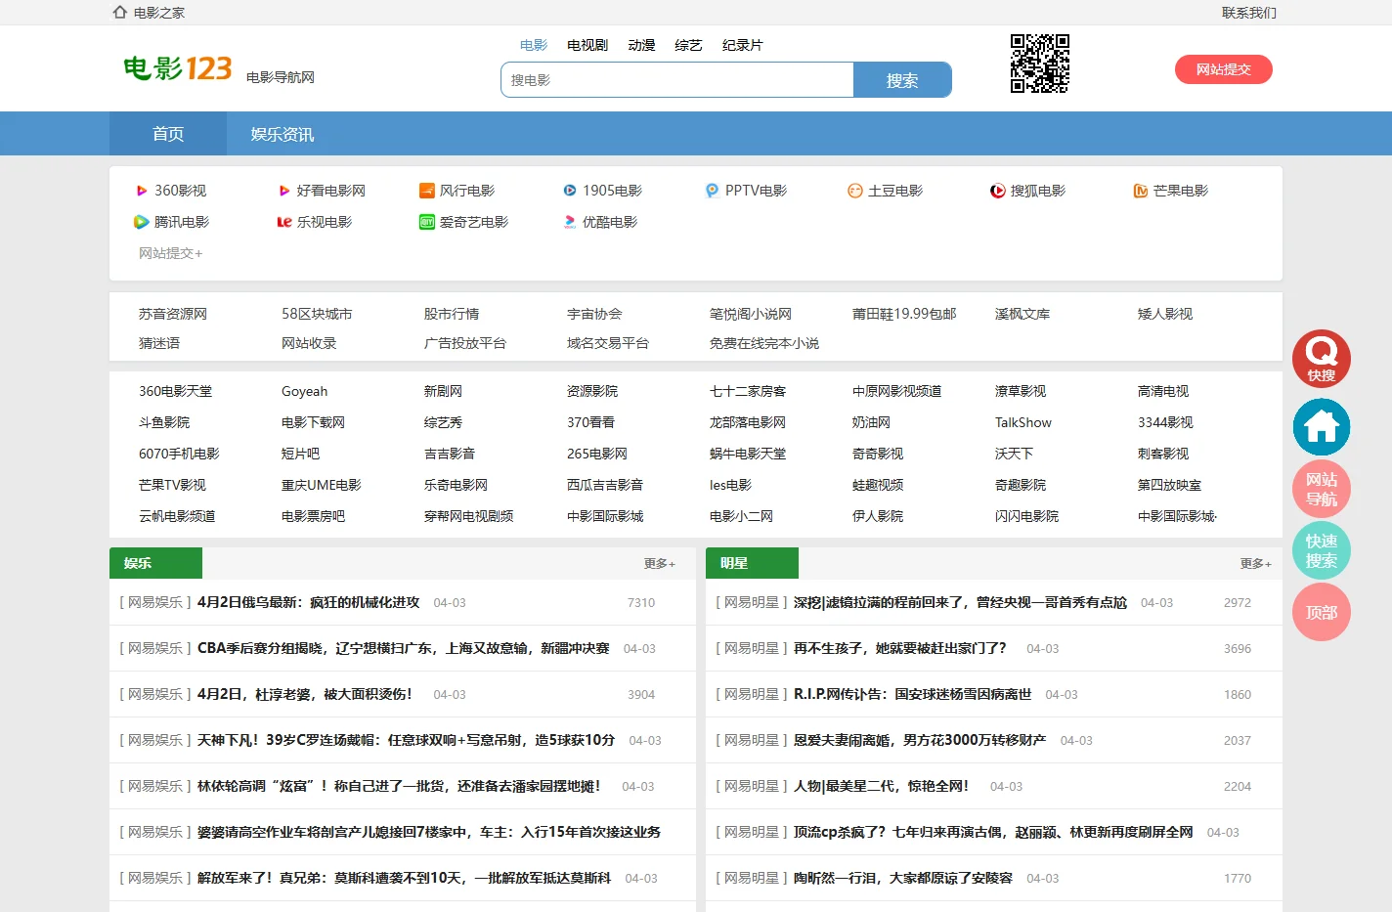Open the 首页 navigation tab
The image size is (1392, 912).
(x=168, y=134)
